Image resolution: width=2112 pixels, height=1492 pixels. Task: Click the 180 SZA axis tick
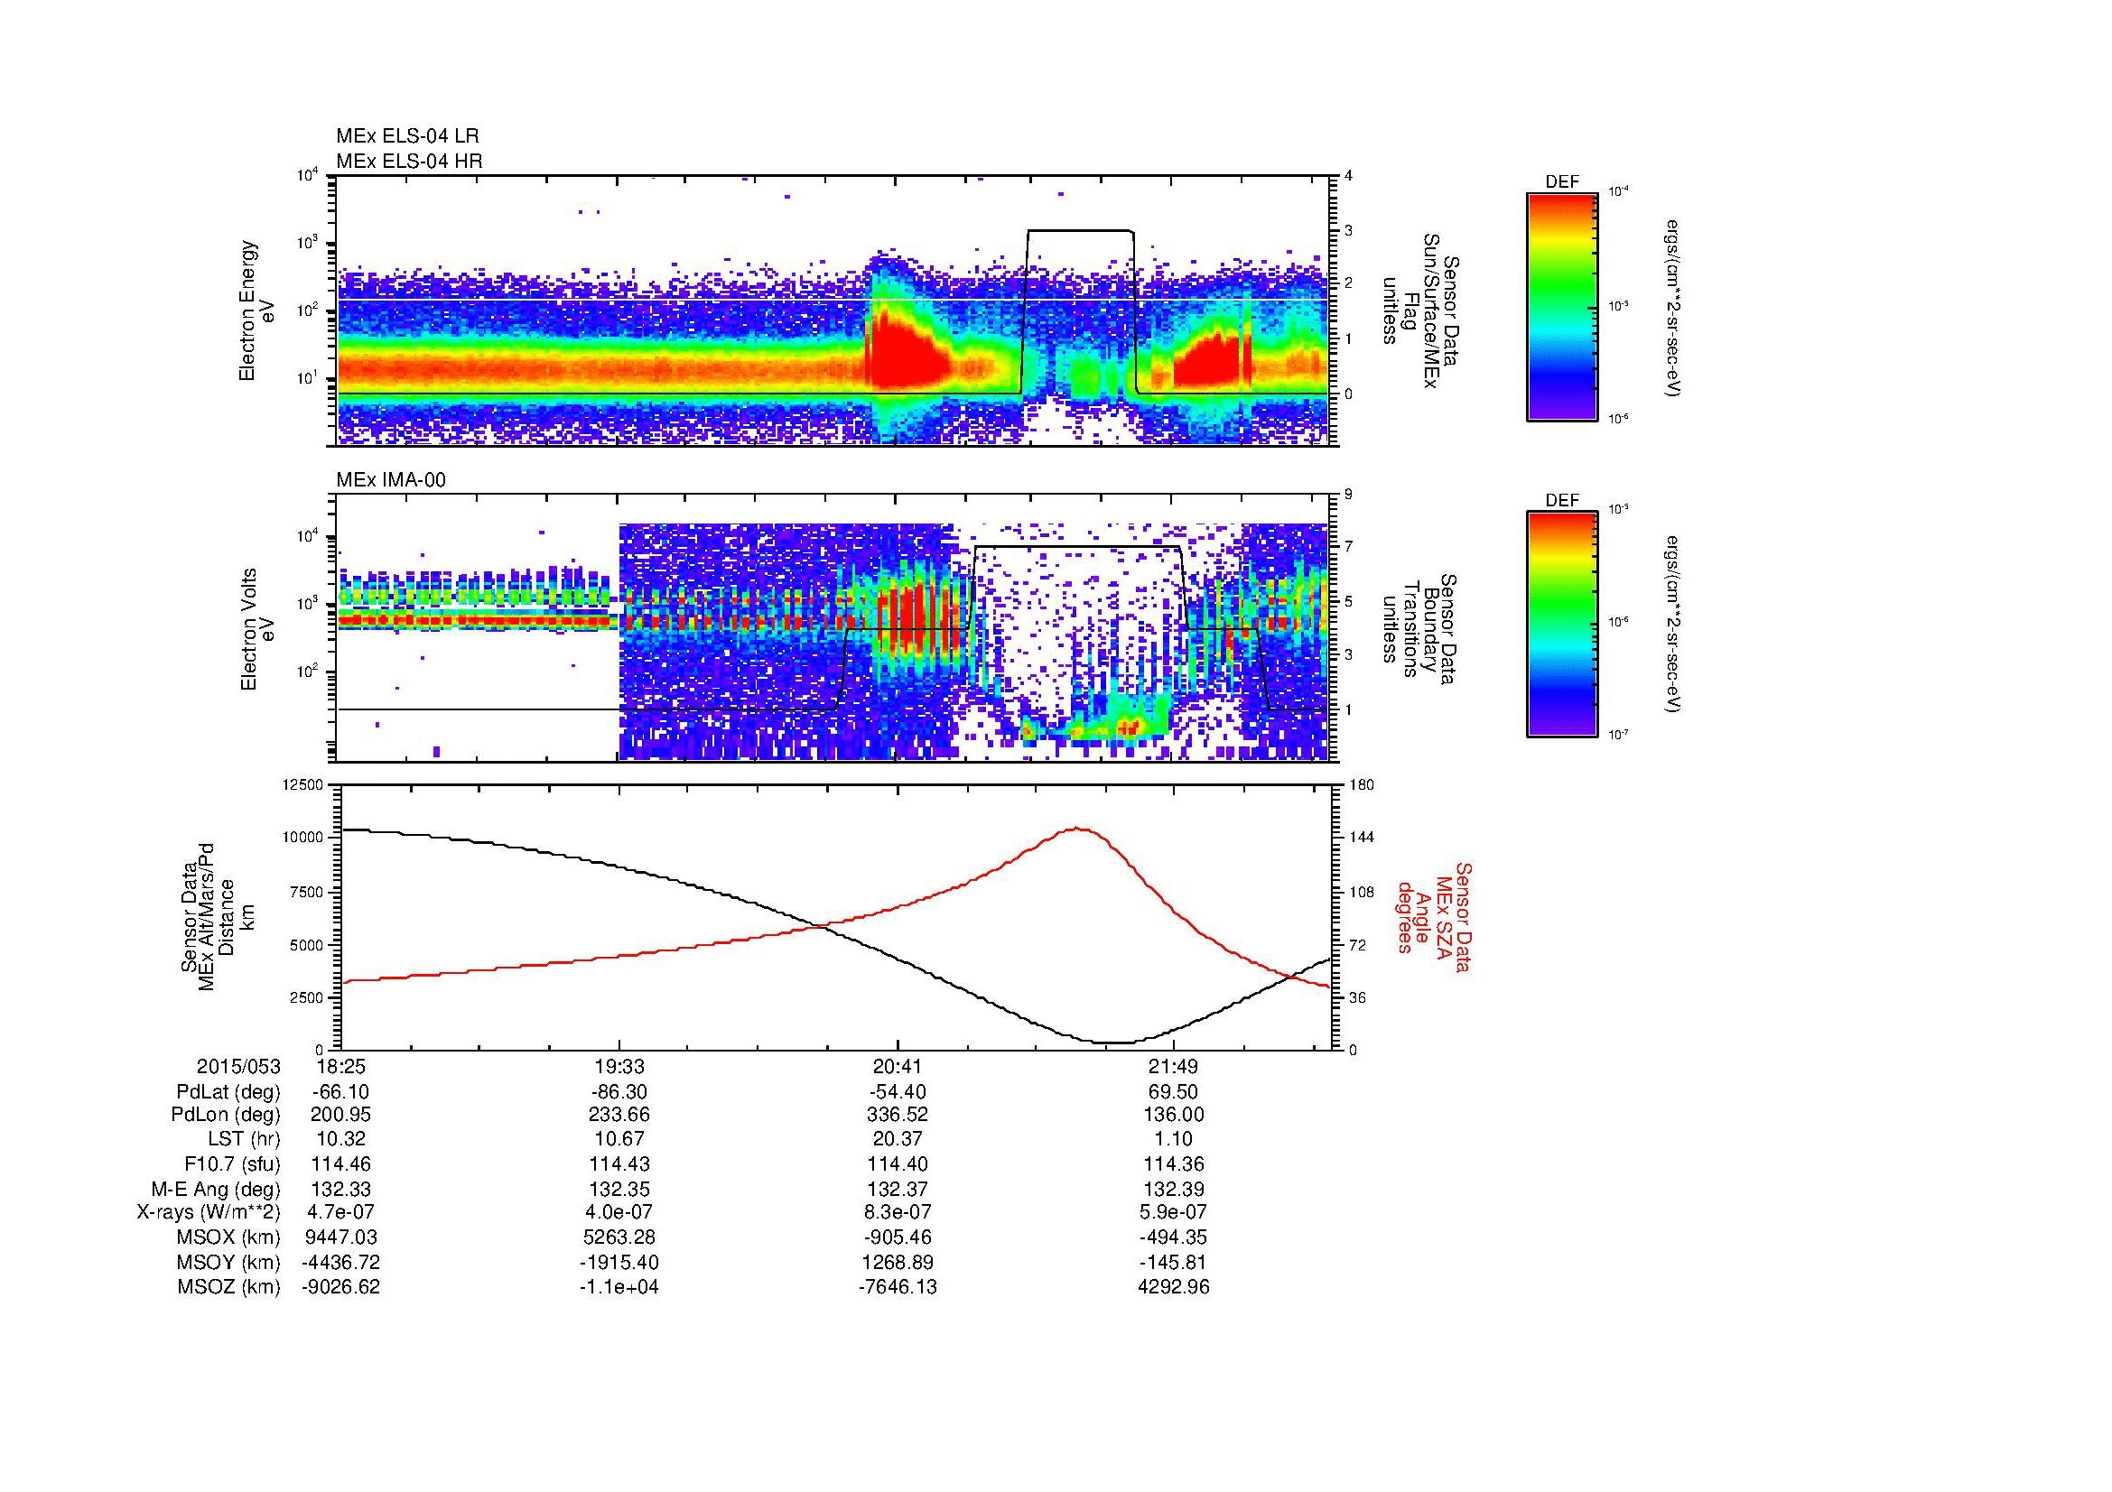coord(1360,784)
